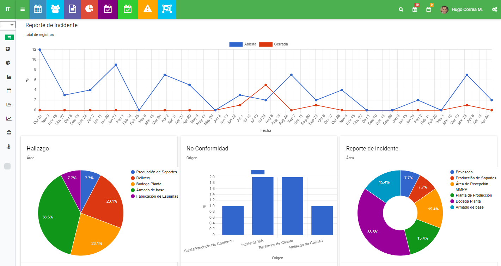Open the document icon tile in top bar
The image size is (501, 266).
pos(72,9)
